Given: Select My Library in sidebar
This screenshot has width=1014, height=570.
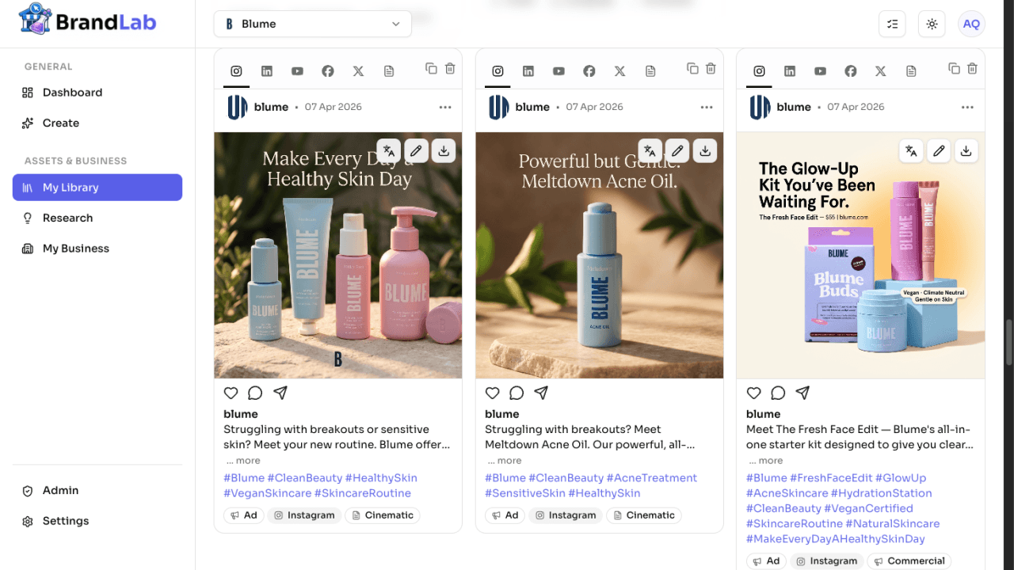Looking at the screenshot, I should [97, 188].
